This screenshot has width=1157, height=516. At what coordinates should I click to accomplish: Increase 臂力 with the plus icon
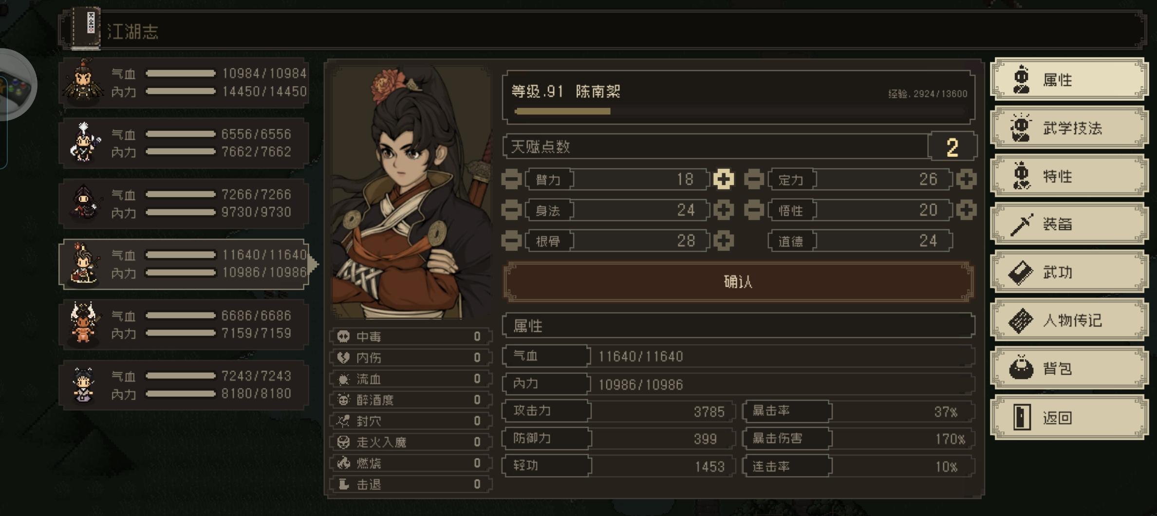723,180
